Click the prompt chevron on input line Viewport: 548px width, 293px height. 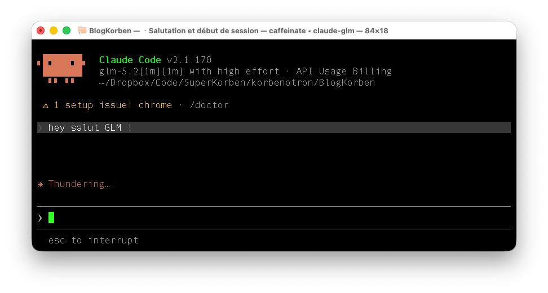click(40, 218)
